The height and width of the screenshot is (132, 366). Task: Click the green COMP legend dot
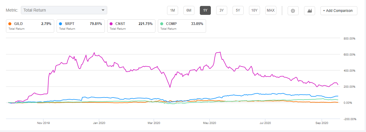coord(162,23)
